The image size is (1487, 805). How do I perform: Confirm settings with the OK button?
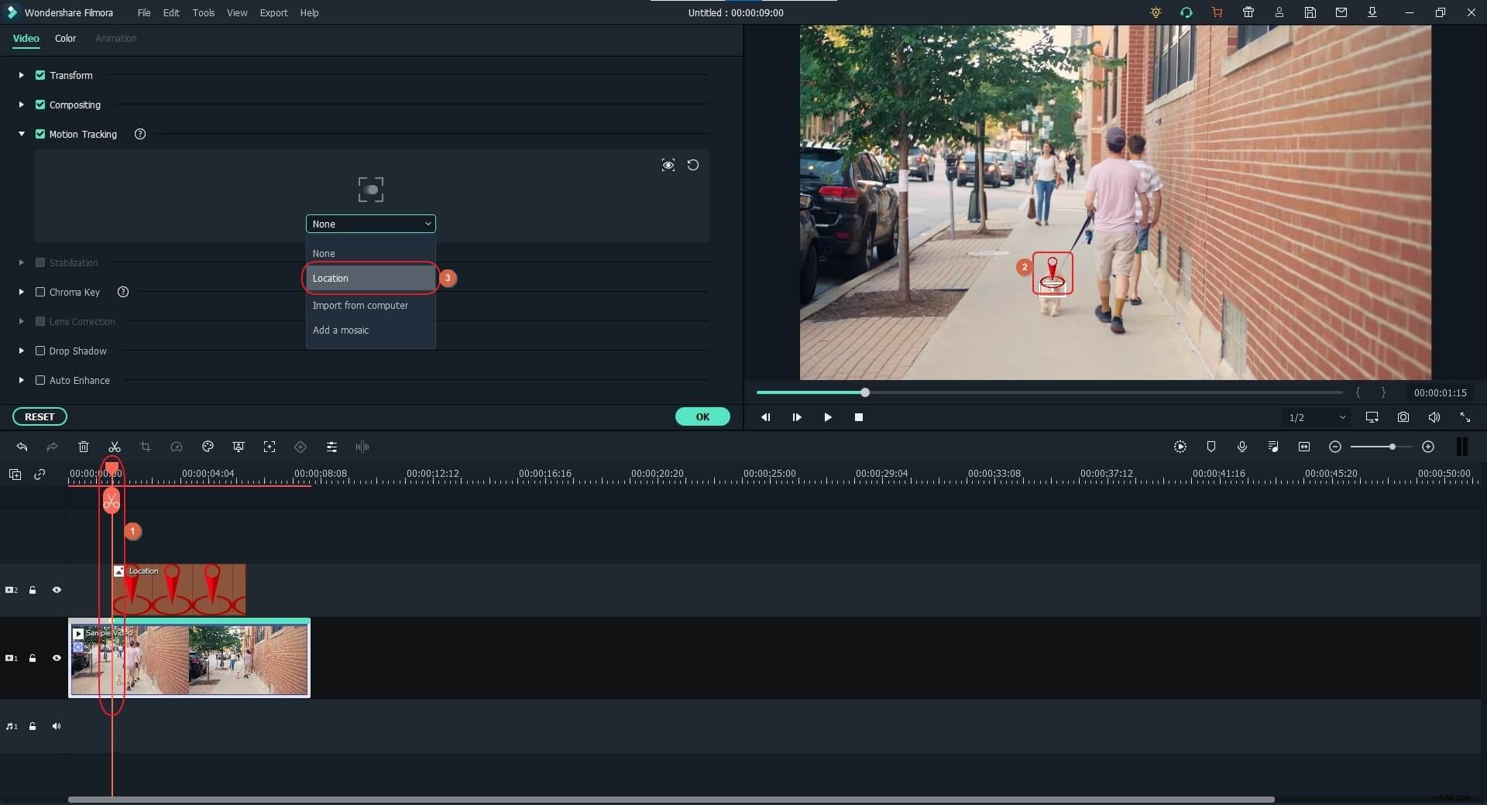[702, 416]
